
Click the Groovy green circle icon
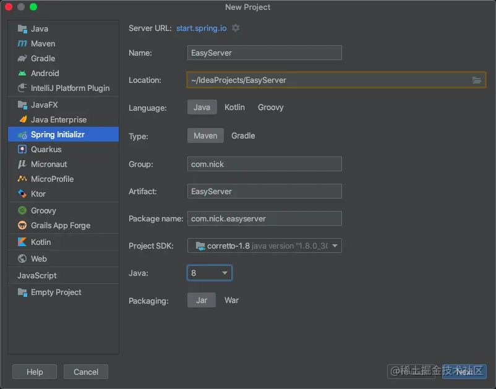click(22, 210)
